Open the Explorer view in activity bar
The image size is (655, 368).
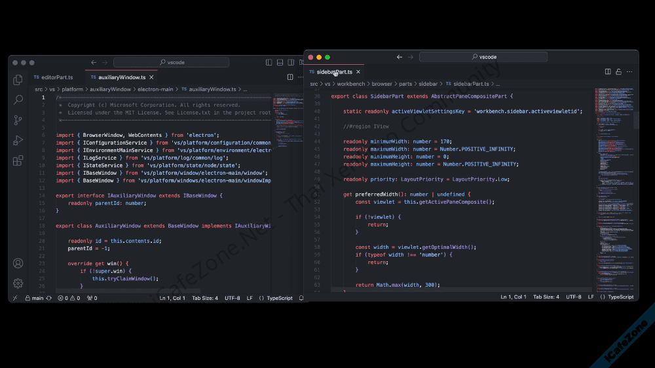(18, 80)
